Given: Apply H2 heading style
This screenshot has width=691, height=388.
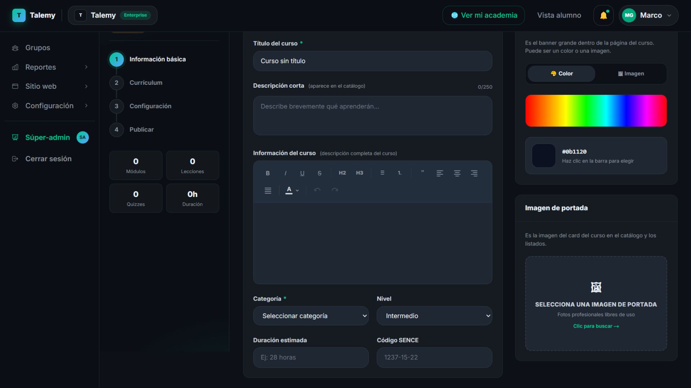Looking at the screenshot, I should (x=342, y=173).
